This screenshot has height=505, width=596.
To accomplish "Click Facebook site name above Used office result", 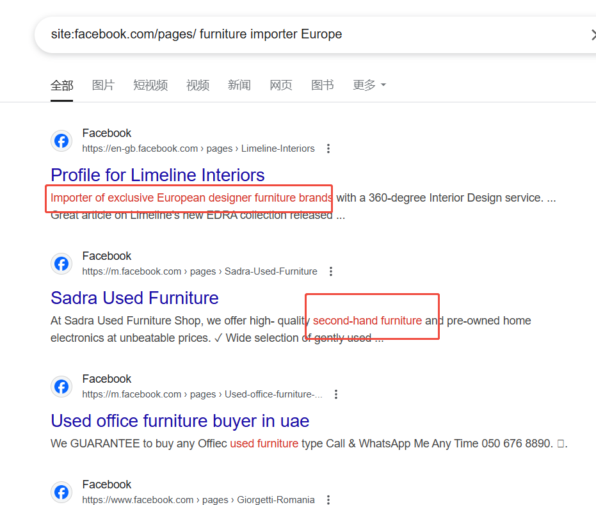I will pos(107,379).
